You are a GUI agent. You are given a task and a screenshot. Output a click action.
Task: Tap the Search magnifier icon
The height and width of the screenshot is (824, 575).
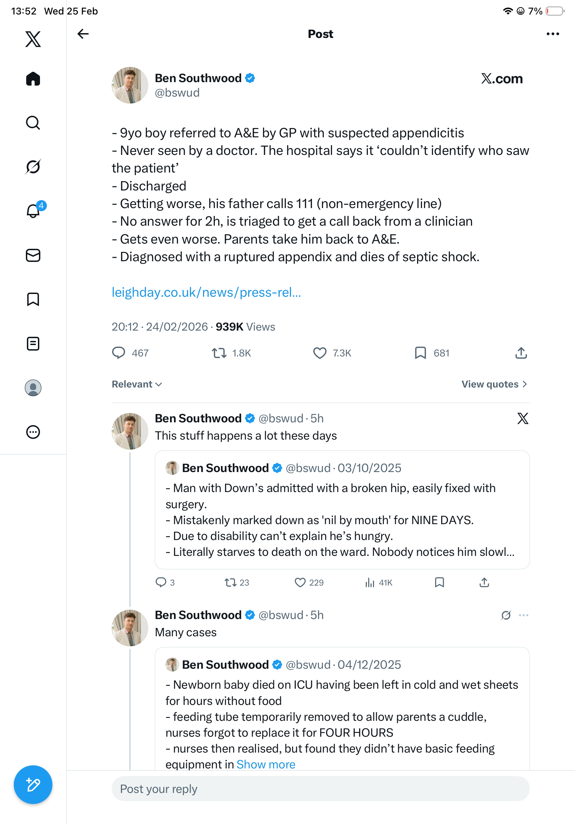click(x=33, y=123)
